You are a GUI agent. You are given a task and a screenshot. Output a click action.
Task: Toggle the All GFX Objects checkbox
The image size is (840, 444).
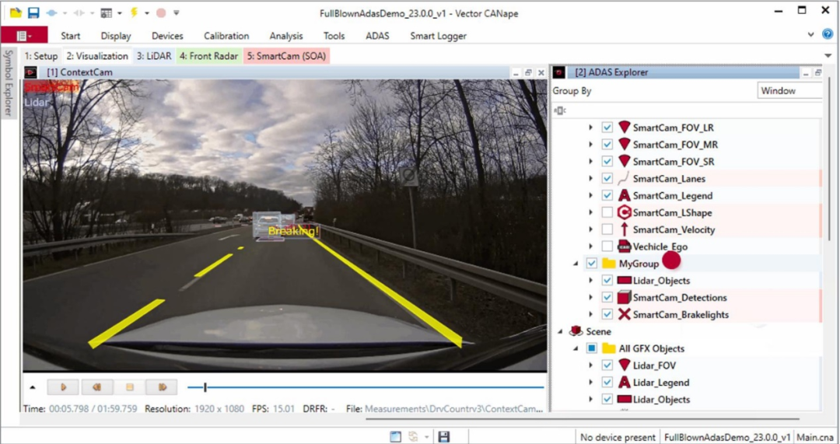click(x=591, y=348)
